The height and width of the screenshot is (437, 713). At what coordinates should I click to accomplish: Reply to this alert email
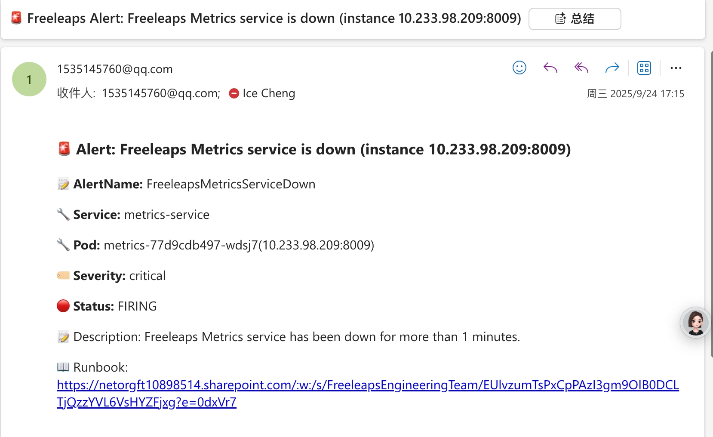coord(550,68)
